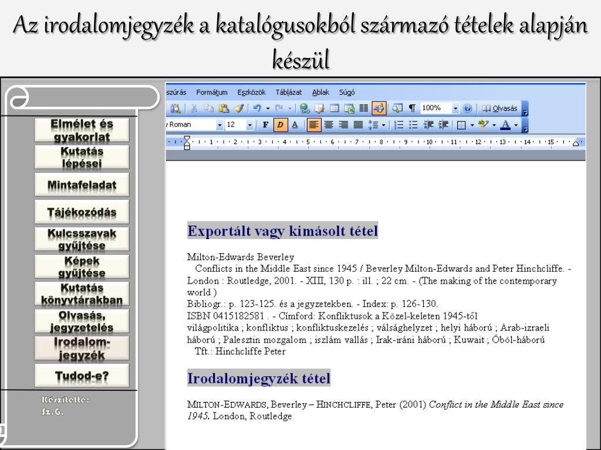601x450 pixels.
Task: Click the Insert Table icon
Action: click(x=334, y=108)
